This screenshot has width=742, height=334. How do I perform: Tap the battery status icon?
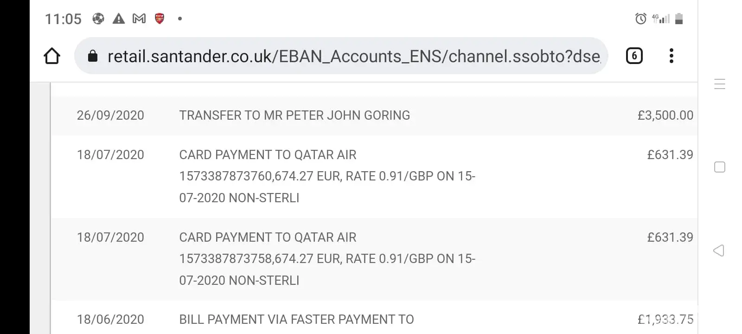click(679, 19)
